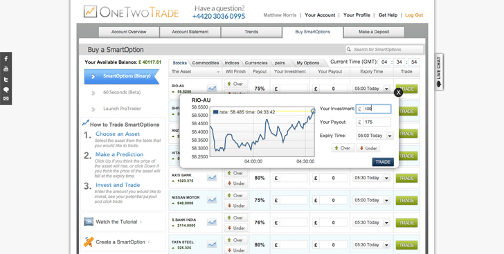Click TRADE button for TATA STEEL
The image size is (504, 254).
point(406,245)
